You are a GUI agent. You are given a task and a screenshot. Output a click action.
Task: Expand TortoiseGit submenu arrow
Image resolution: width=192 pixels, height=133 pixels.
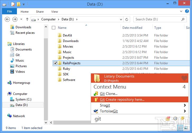(x=185, y=111)
